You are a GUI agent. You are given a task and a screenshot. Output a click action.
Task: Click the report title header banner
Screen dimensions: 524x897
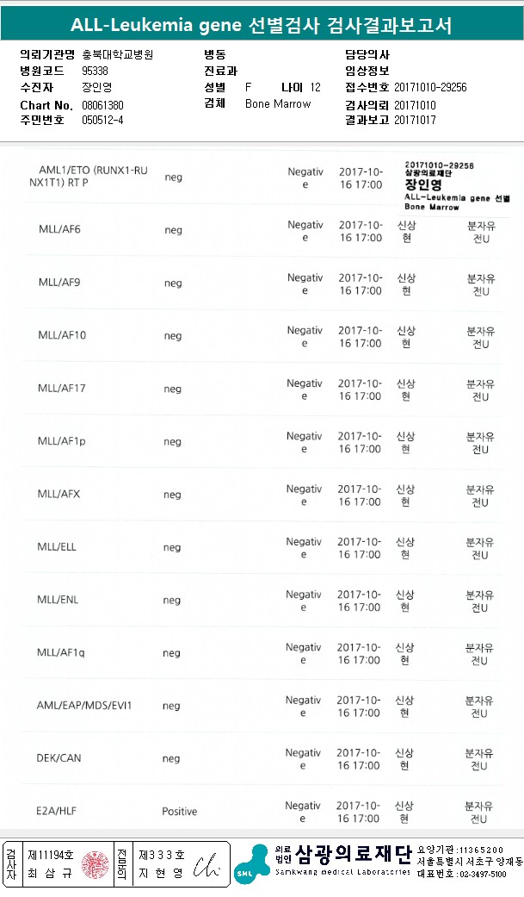[x=262, y=25]
